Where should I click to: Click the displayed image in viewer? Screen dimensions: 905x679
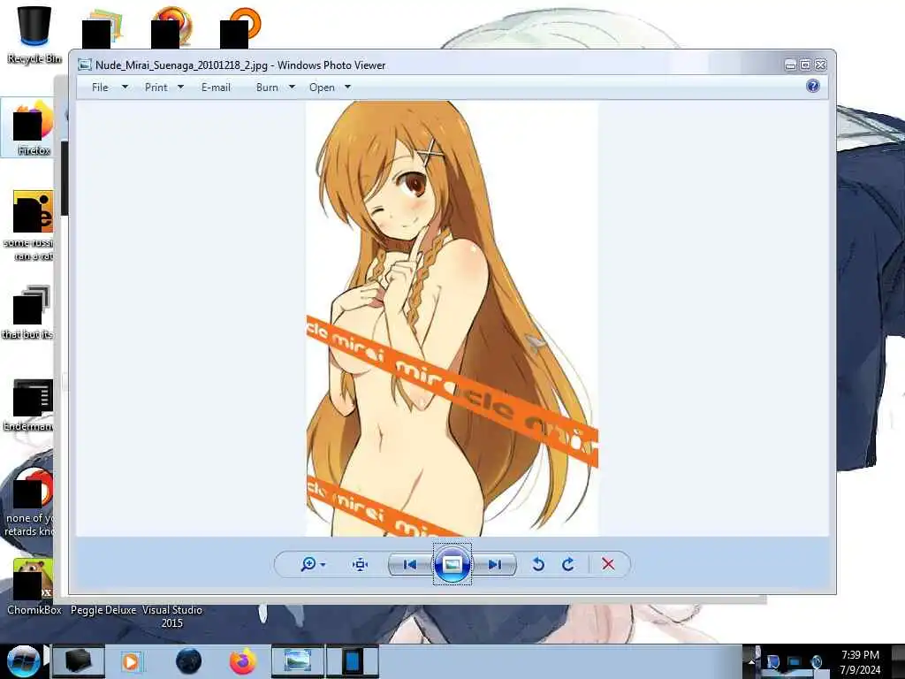click(x=452, y=318)
